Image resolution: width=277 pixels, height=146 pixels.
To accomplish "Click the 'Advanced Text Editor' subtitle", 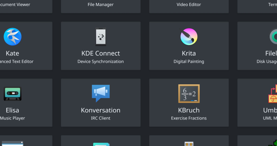I will click(17, 61).
